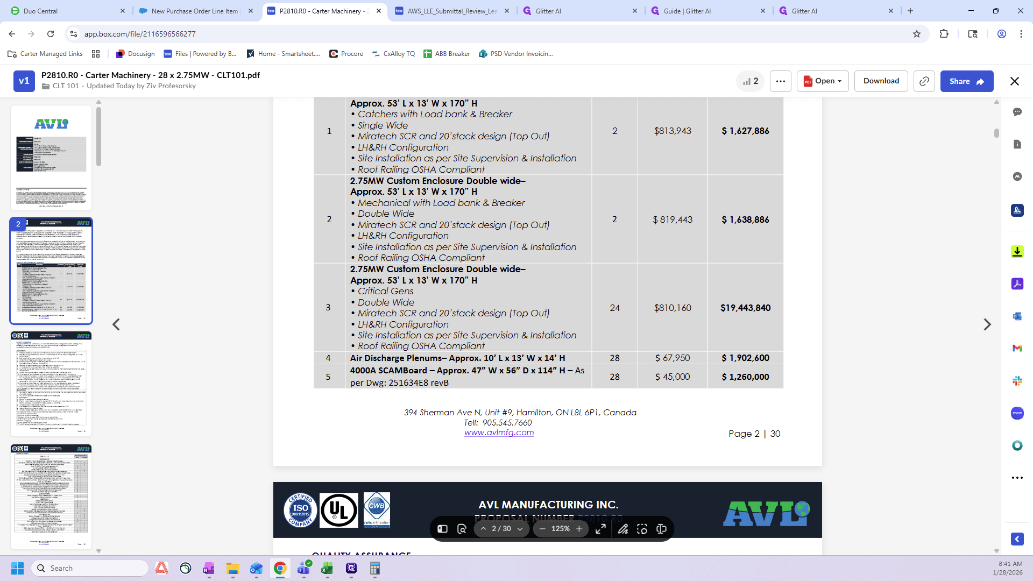Open Excel from the Windows taskbar
The width and height of the screenshot is (1033, 581).
coord(327,568)
